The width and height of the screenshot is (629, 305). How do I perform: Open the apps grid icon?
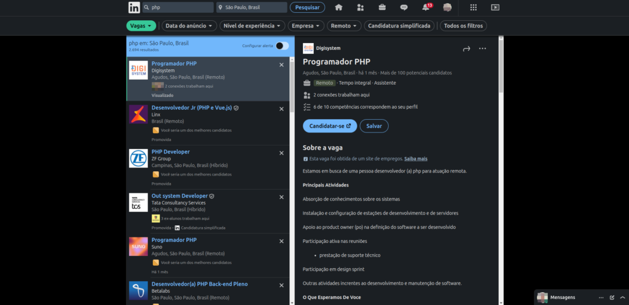[474, 7]
